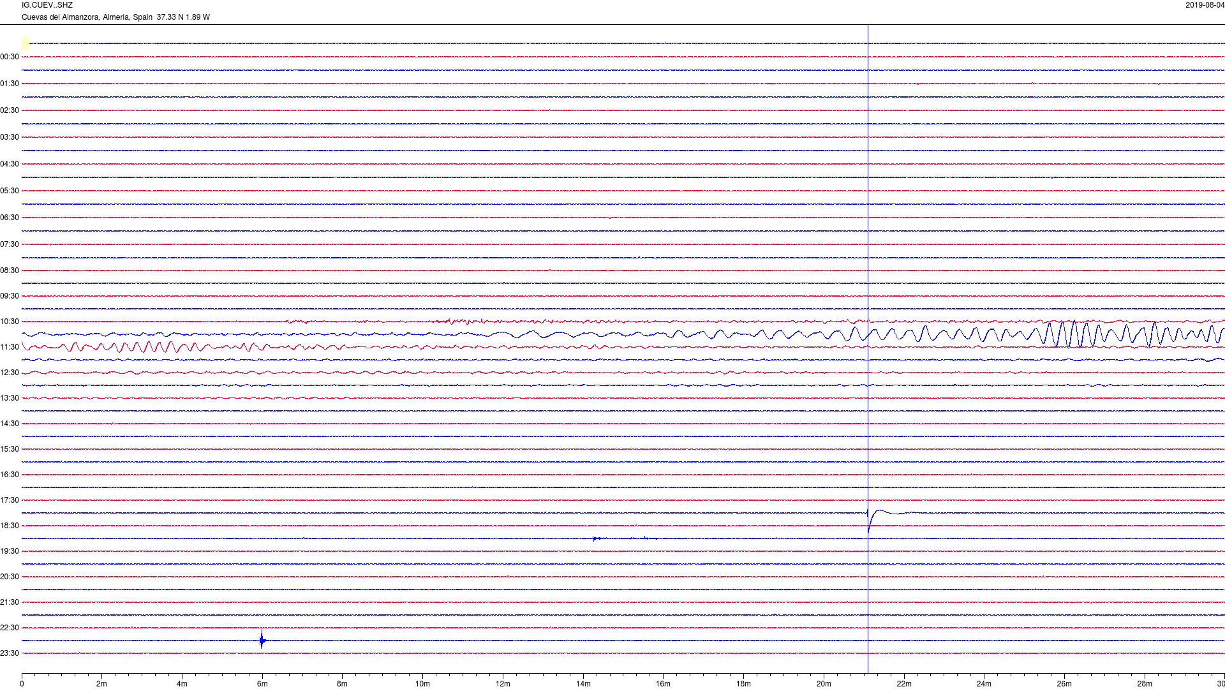This screenshot has width=1225, height=689.
Task: Click the 2m axis tick label
Action: click(102, 684)
